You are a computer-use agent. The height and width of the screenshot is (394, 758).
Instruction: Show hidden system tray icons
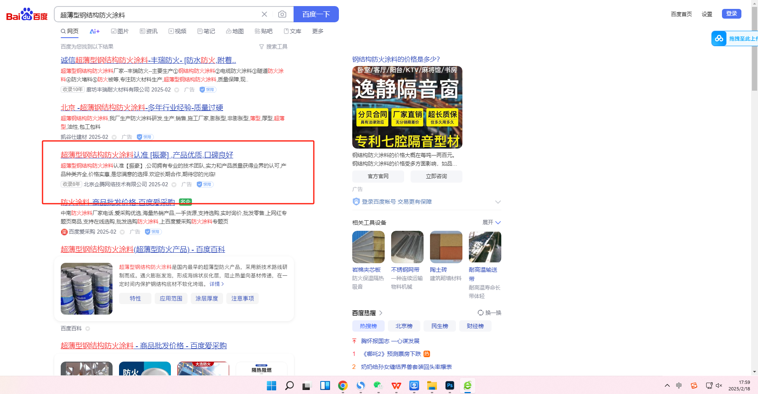pos(667,385)
